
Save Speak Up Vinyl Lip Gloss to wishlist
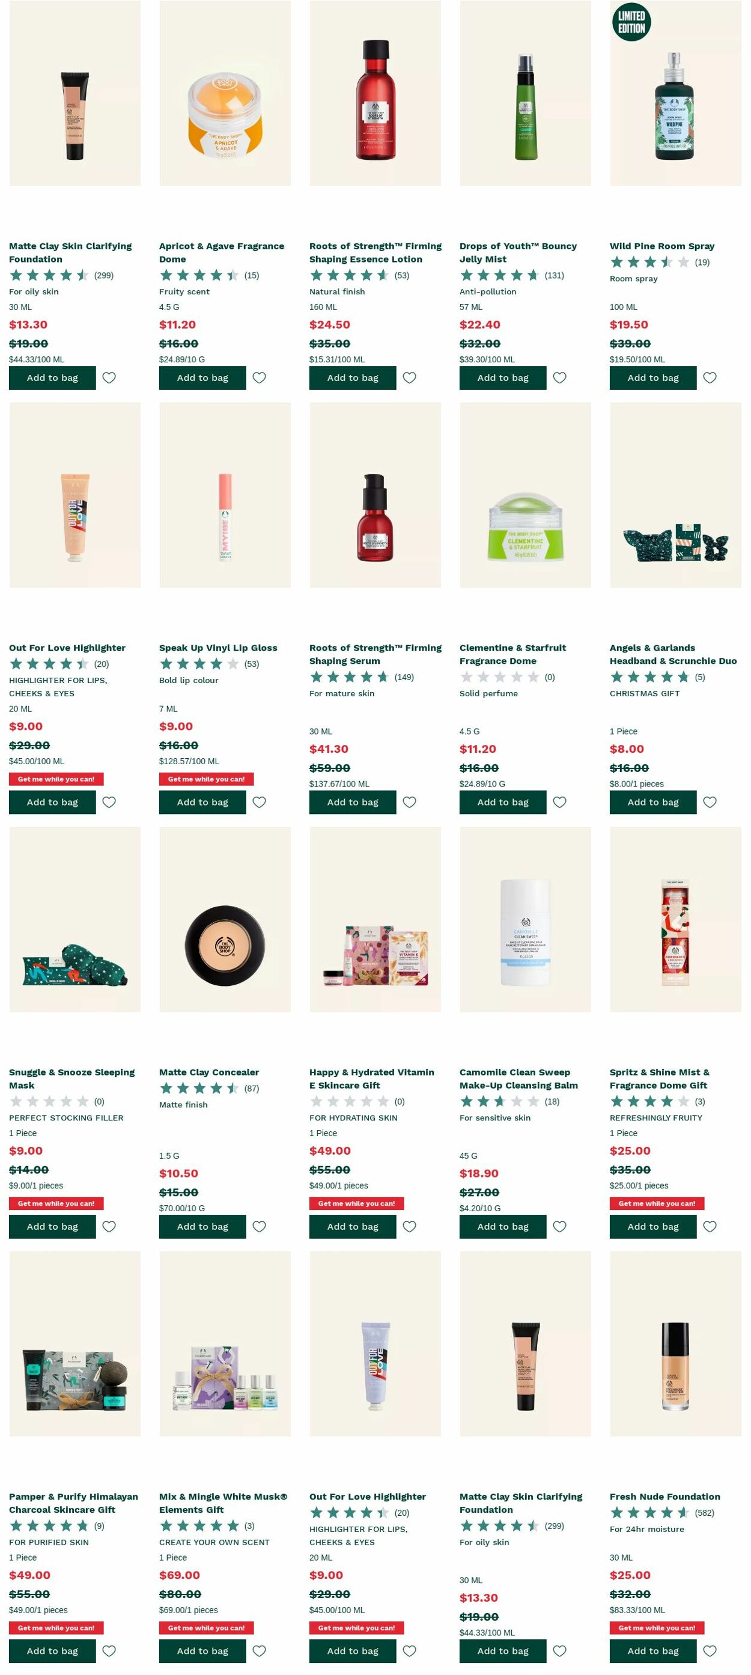pos(260,801)
